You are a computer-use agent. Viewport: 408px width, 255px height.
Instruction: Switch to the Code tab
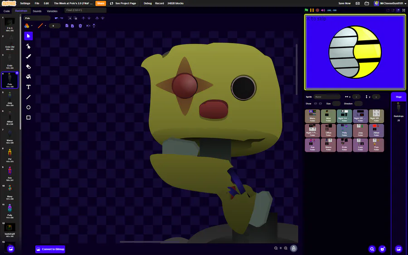pyautogui.click(x=6, y=11)
